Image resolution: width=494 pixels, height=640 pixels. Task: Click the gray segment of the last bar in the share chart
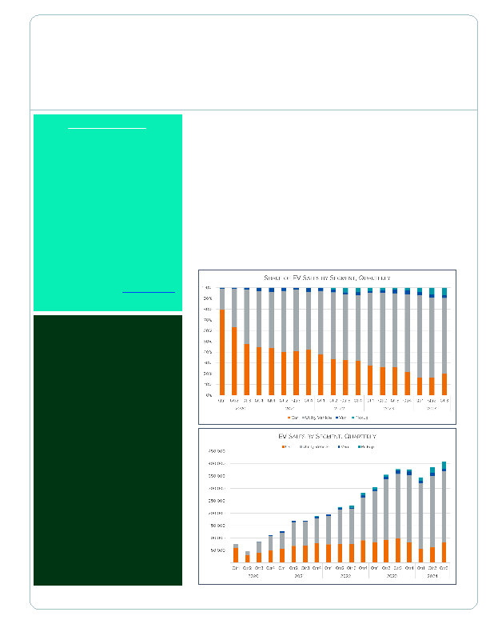point(444,335)
